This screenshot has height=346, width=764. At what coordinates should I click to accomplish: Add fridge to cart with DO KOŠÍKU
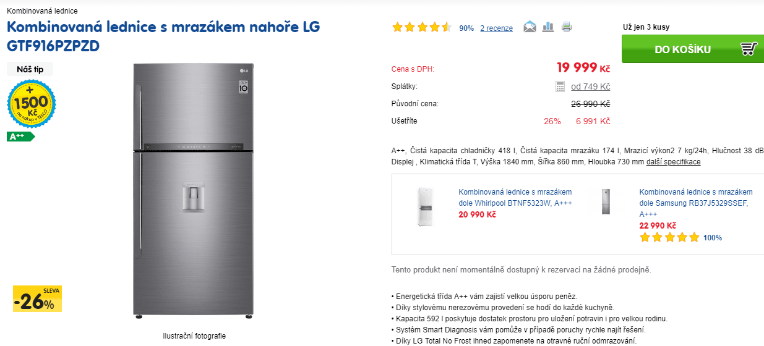[x=692, y=49]
